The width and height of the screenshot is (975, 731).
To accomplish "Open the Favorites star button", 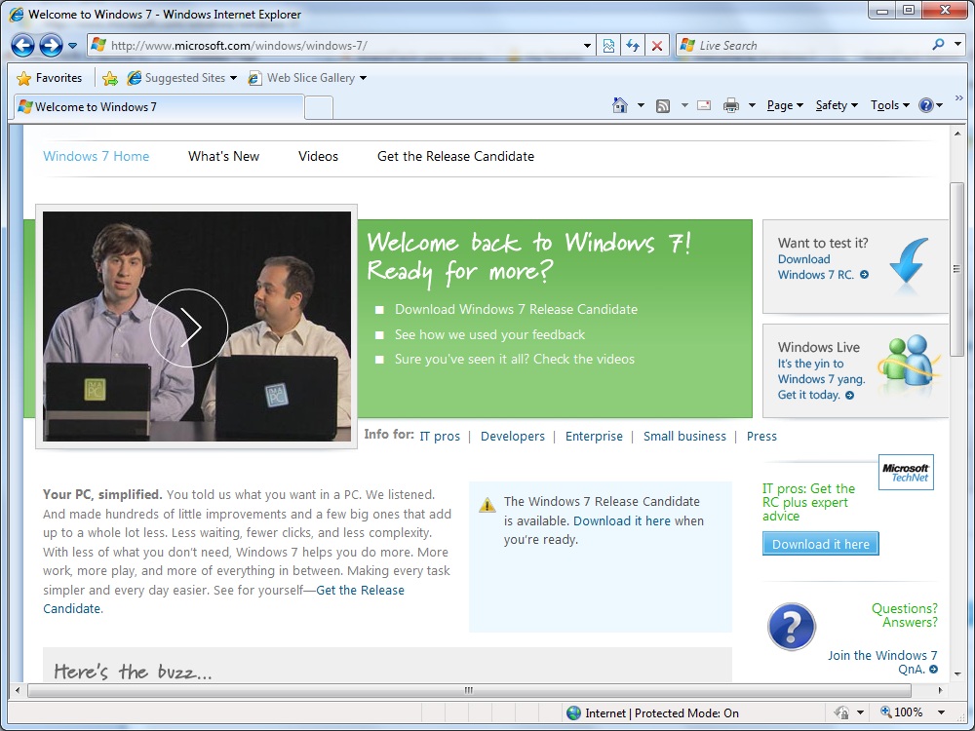I will tap(50, 78).
